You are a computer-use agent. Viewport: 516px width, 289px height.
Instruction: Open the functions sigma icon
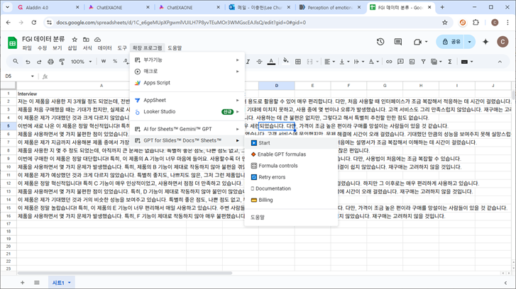pos(449,62)
